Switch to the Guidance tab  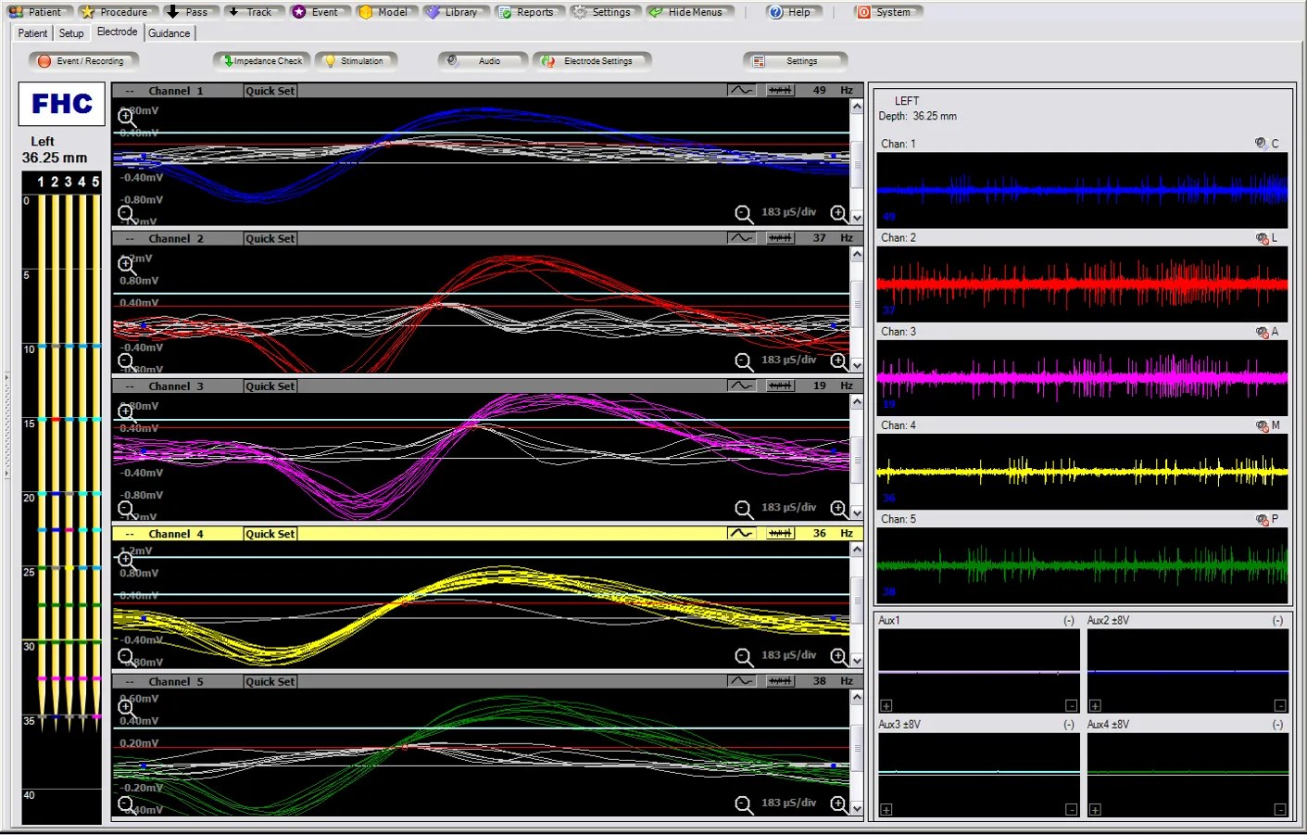pos(170,32)
